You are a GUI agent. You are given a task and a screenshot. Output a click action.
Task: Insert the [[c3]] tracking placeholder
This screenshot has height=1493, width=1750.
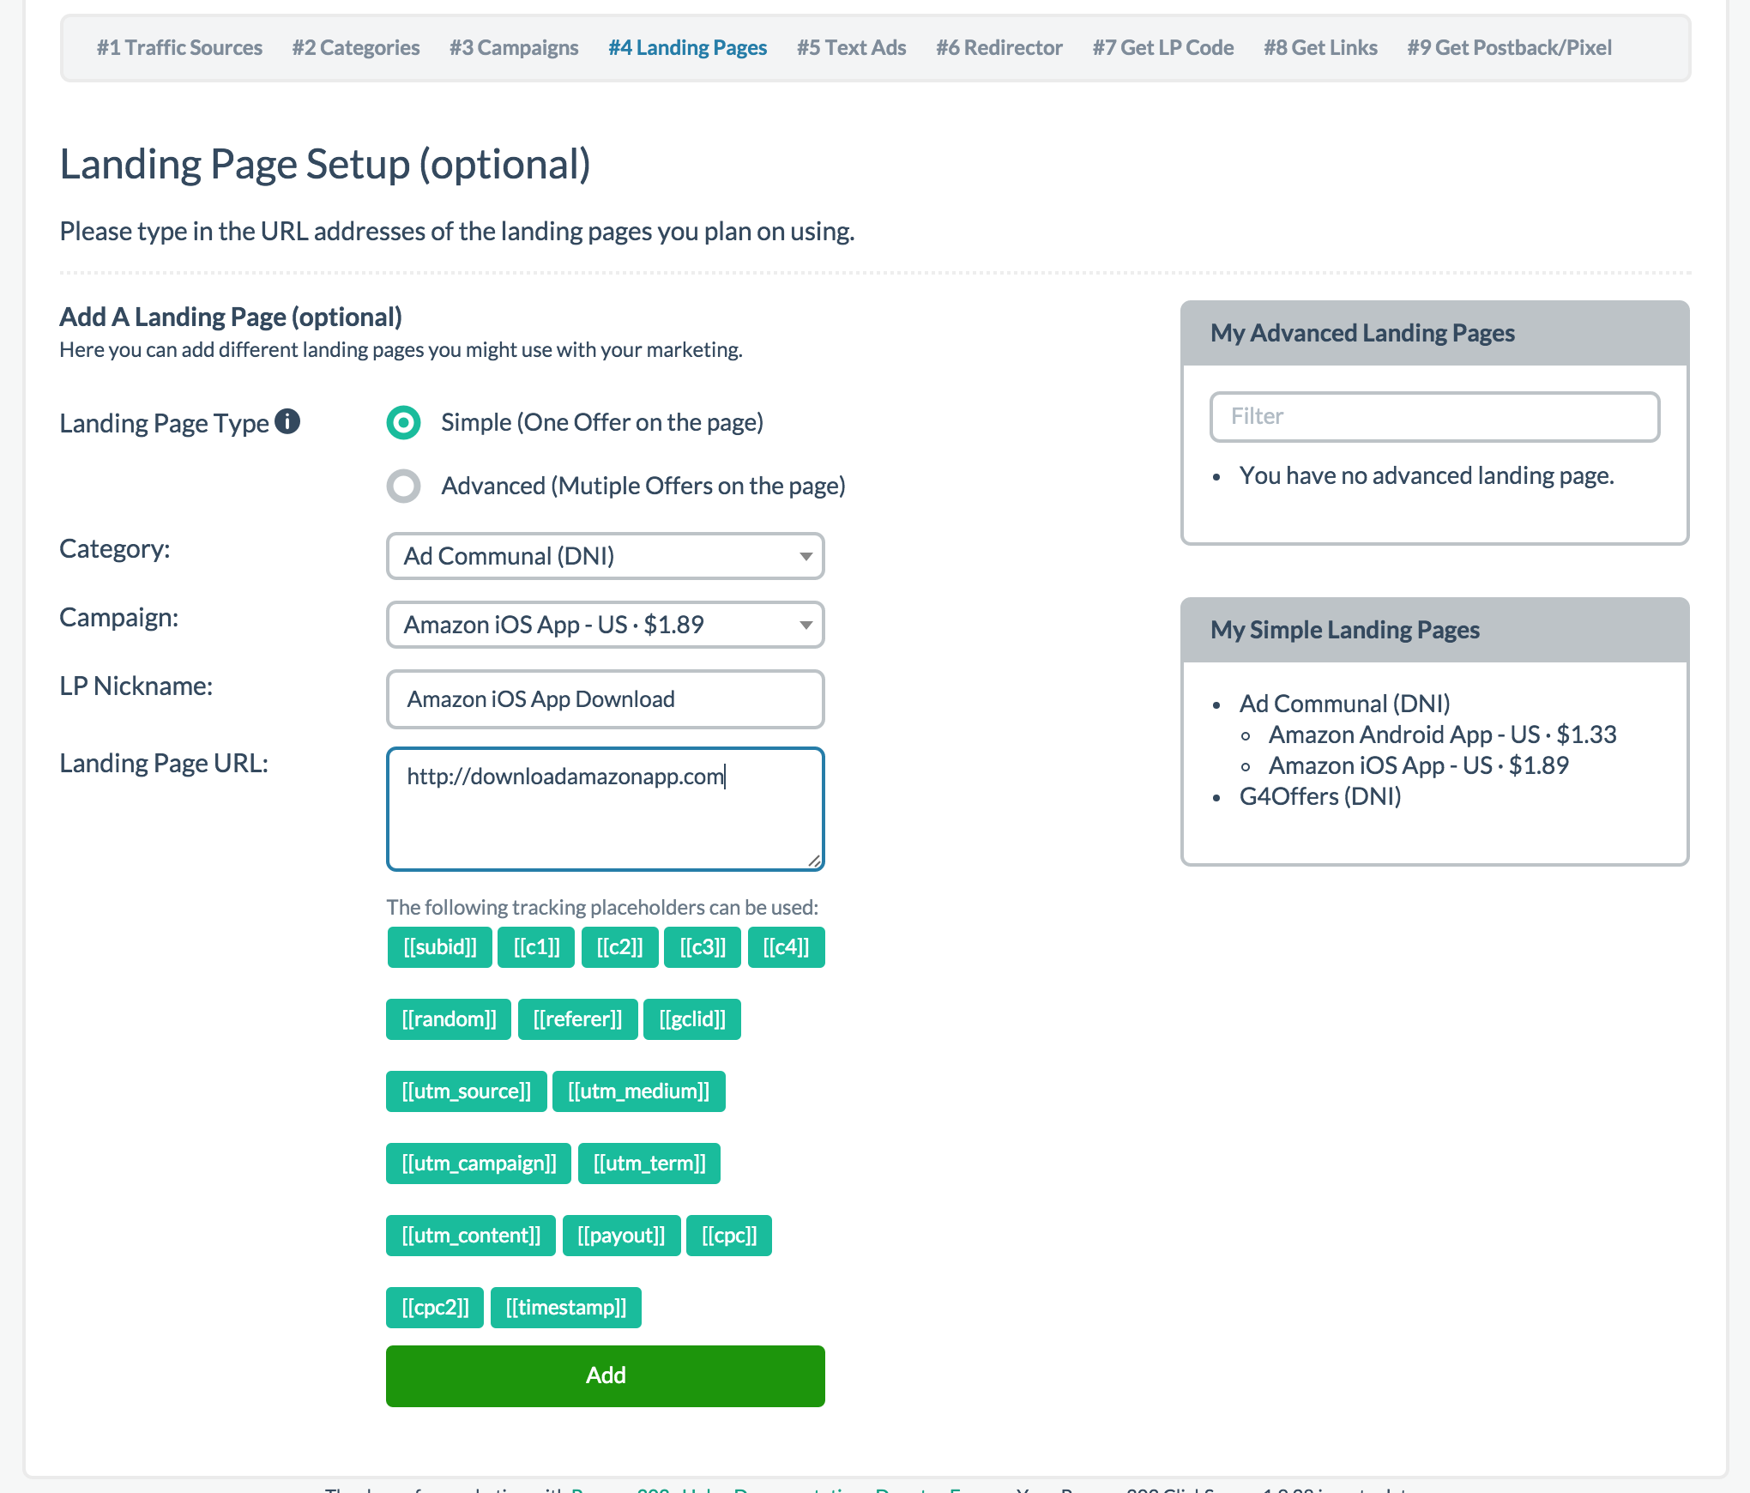point(702,946)
